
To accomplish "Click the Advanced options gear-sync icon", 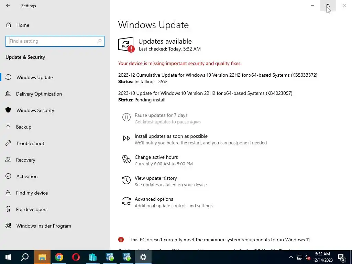I will coord(126,201).
